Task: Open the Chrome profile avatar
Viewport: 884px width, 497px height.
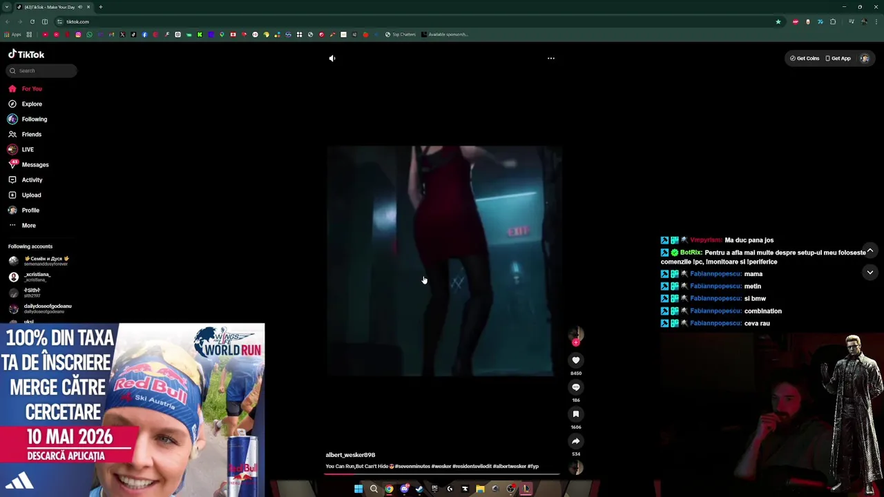Action: (x=864, y=21)
